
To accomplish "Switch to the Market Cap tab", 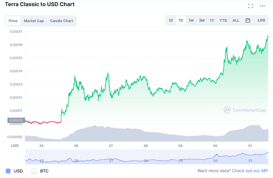I will click(34, 21).
